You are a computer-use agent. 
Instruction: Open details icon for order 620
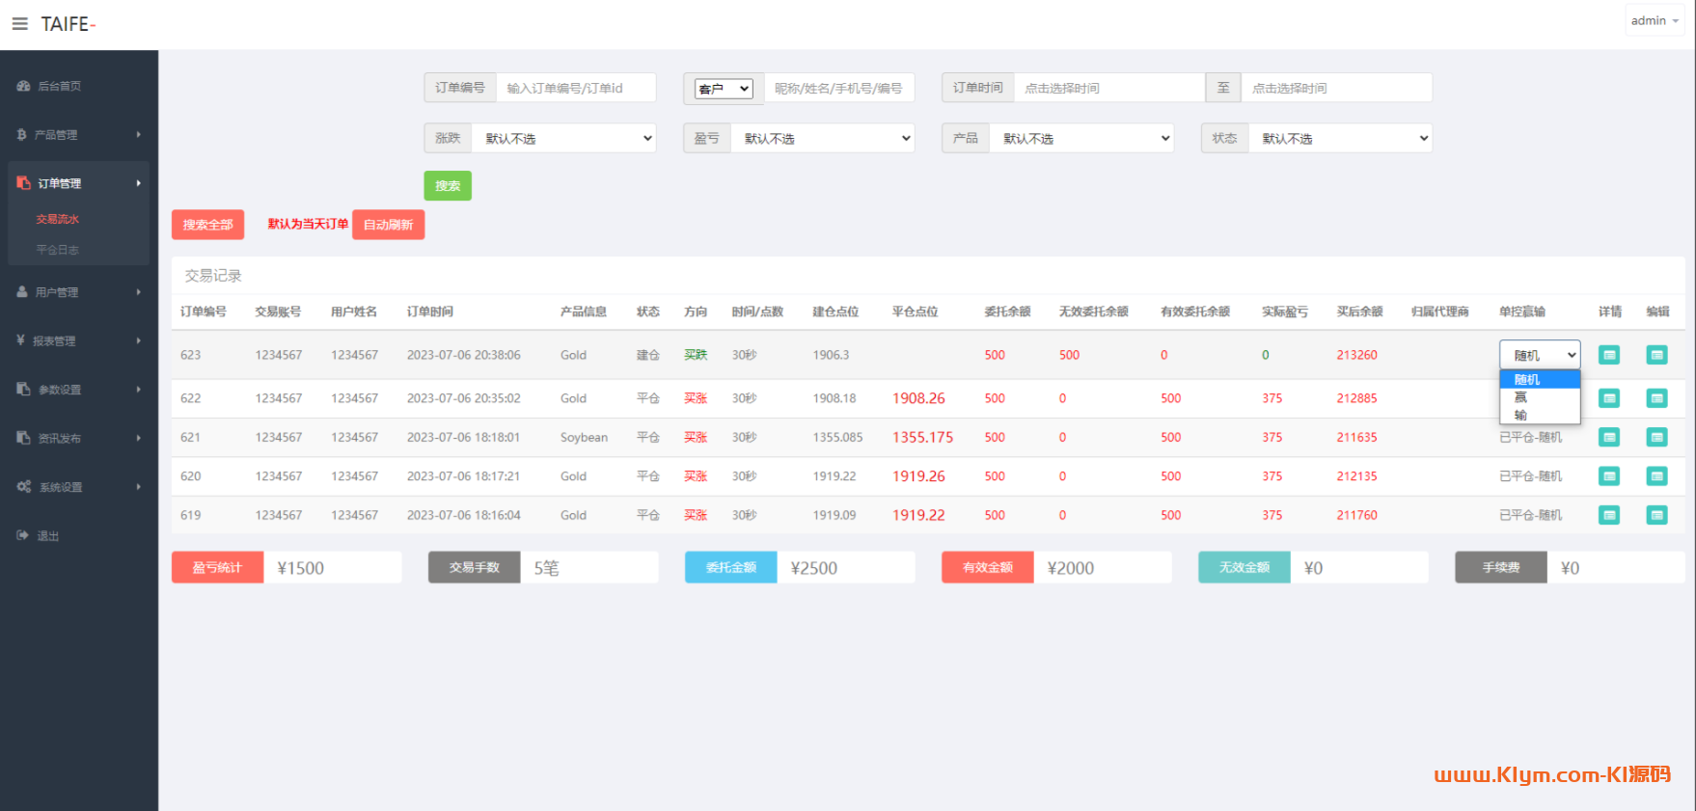pyautogui.click(x=1609, y=476)
